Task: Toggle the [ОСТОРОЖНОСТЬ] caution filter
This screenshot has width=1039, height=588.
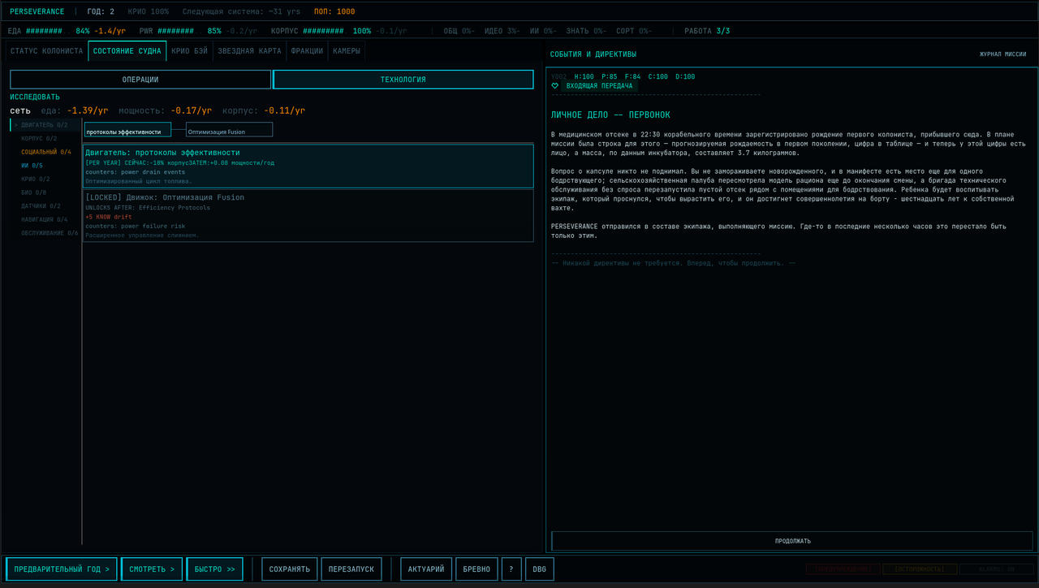Action: (919, 569)
